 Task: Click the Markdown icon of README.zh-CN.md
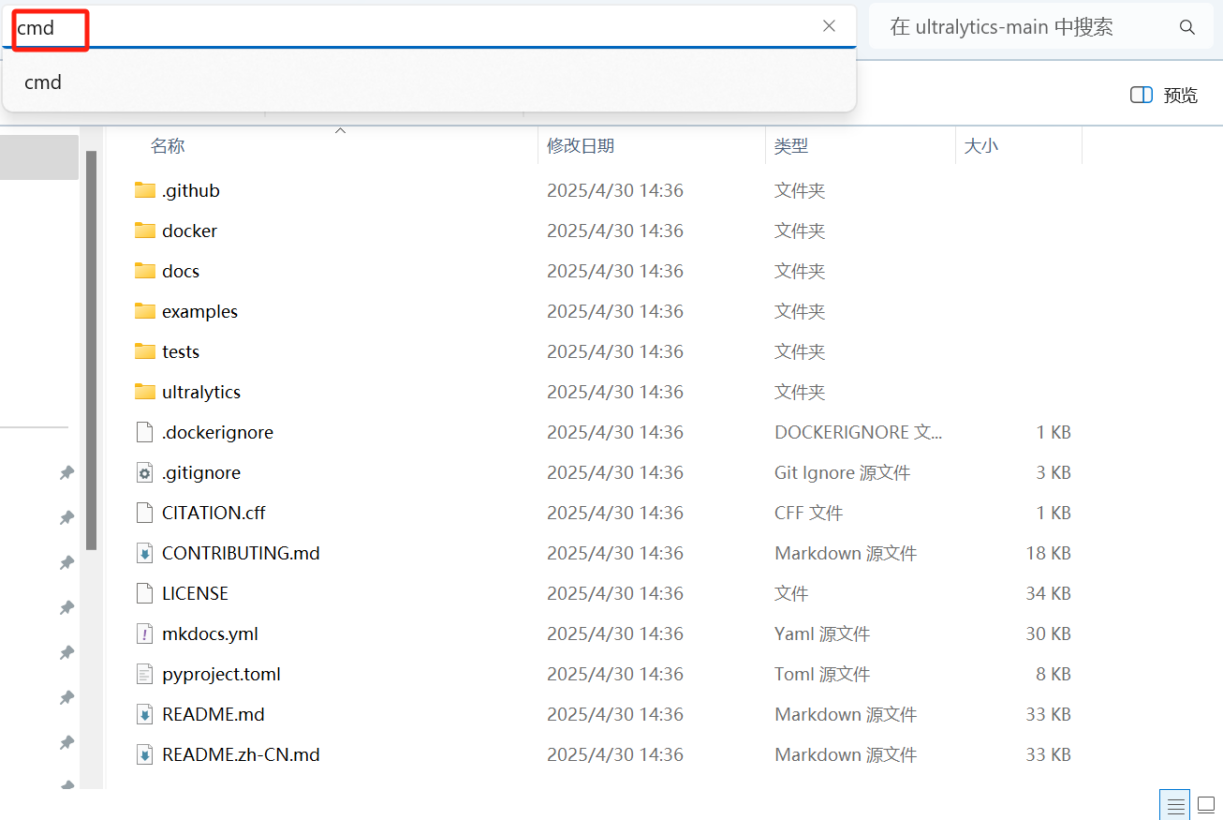(144, 754)
